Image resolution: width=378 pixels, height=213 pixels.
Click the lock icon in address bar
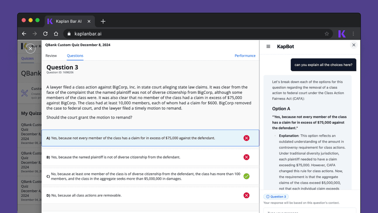69,34
